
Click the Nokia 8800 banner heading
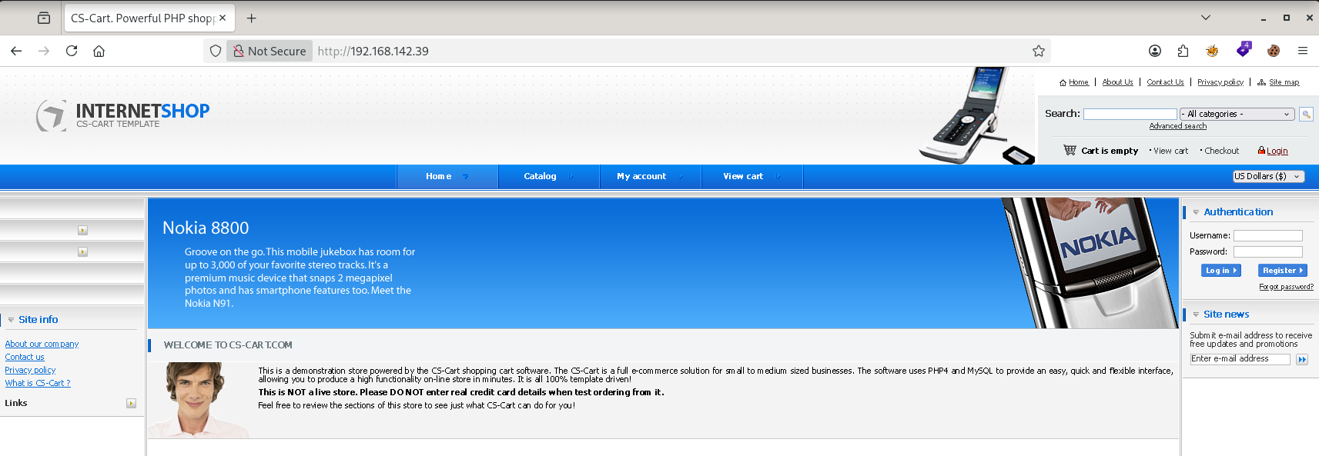[206, 228]
